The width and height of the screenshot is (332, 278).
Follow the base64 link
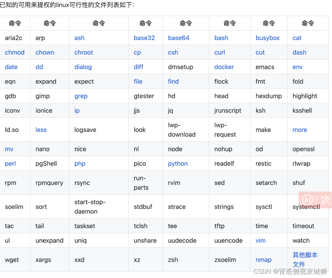click(178, 38)
